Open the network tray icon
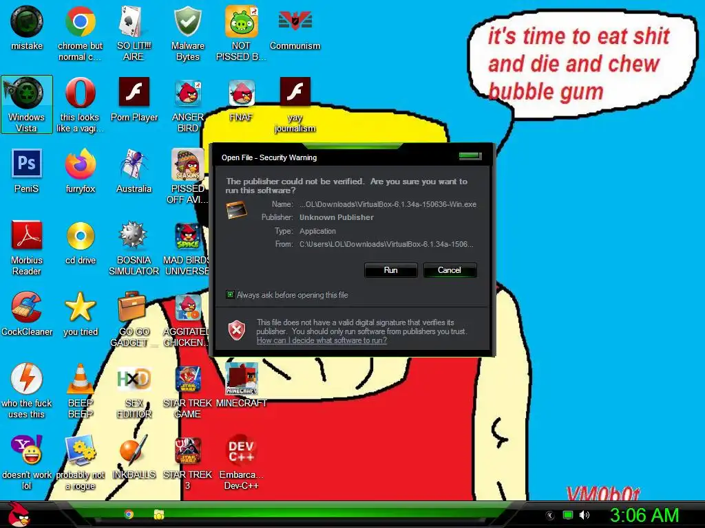 coord(568,515)
